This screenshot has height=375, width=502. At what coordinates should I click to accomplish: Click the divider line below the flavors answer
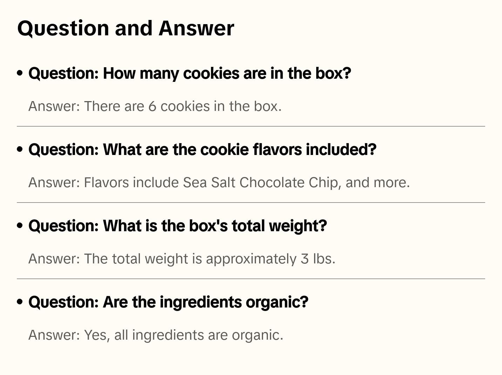251,203
